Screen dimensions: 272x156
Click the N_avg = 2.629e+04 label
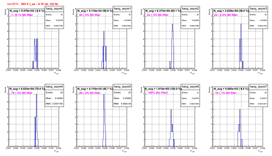[231, 11]
